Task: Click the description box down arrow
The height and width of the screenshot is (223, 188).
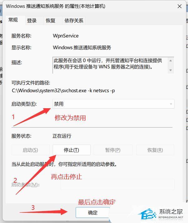Action: click(171, 70)
